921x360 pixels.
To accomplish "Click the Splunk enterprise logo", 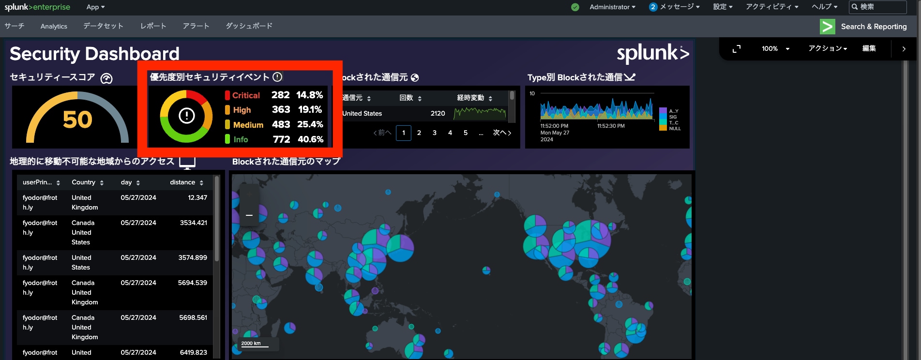I will tap(37, 7).
